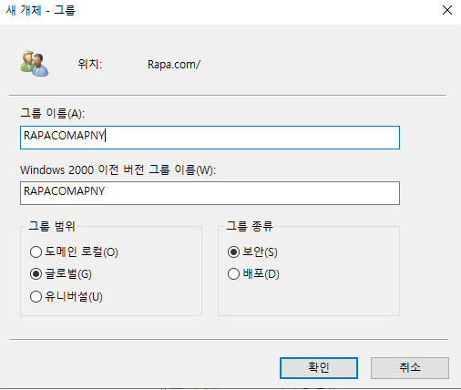
Task: Click the 그룹 종류 group heading
Action: [x=250, y=226]
